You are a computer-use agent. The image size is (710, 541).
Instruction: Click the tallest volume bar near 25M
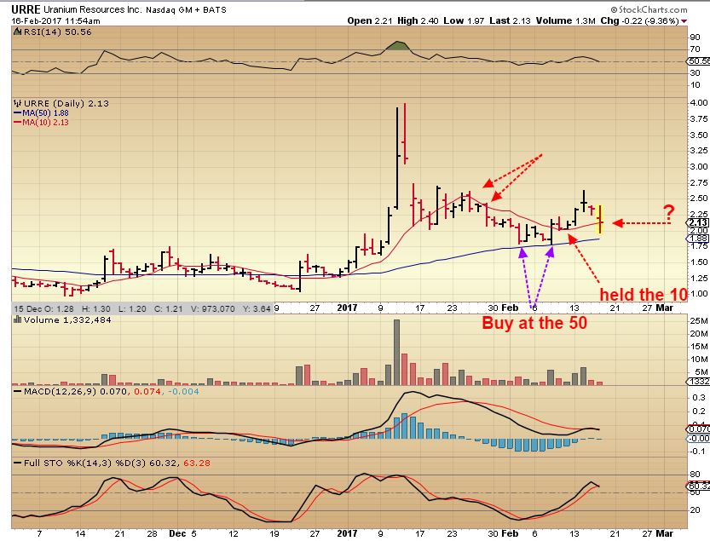coord(396,352)
